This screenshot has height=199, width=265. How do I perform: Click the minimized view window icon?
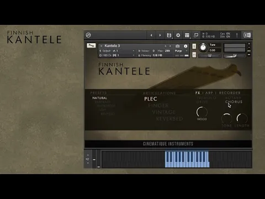click(x=196, y=35)
